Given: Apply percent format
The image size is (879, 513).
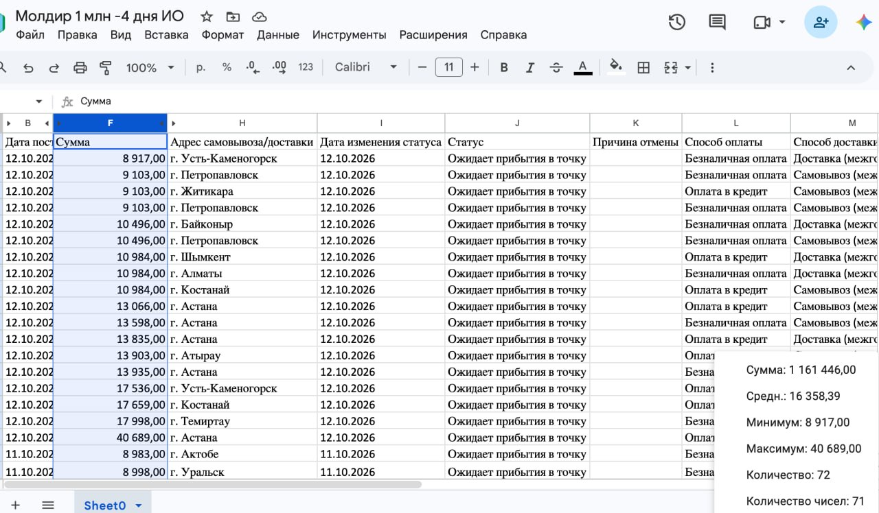Looking at the screenshot, I should click(x=227, y=67).
